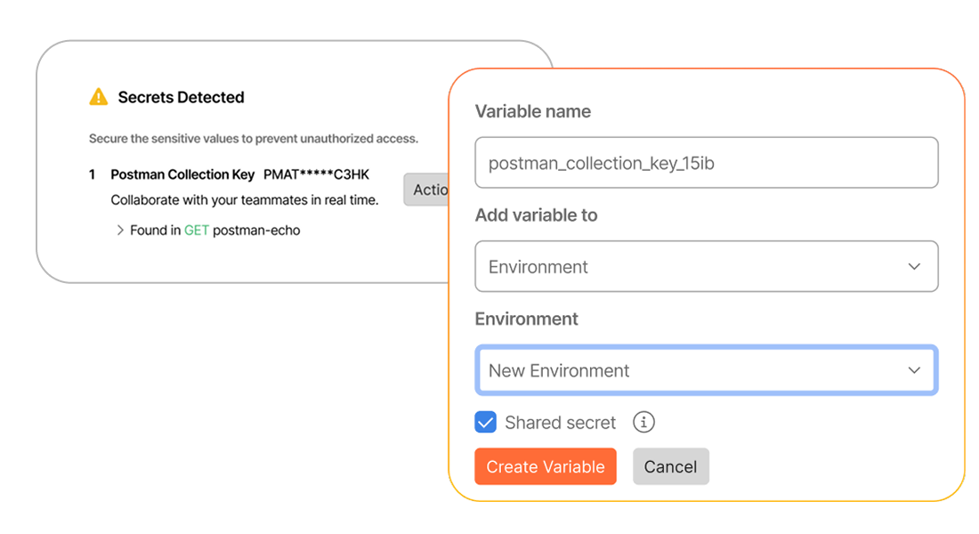
Task: Click the postman_collection_key_15ib name field
Action: tap(707, 162)
